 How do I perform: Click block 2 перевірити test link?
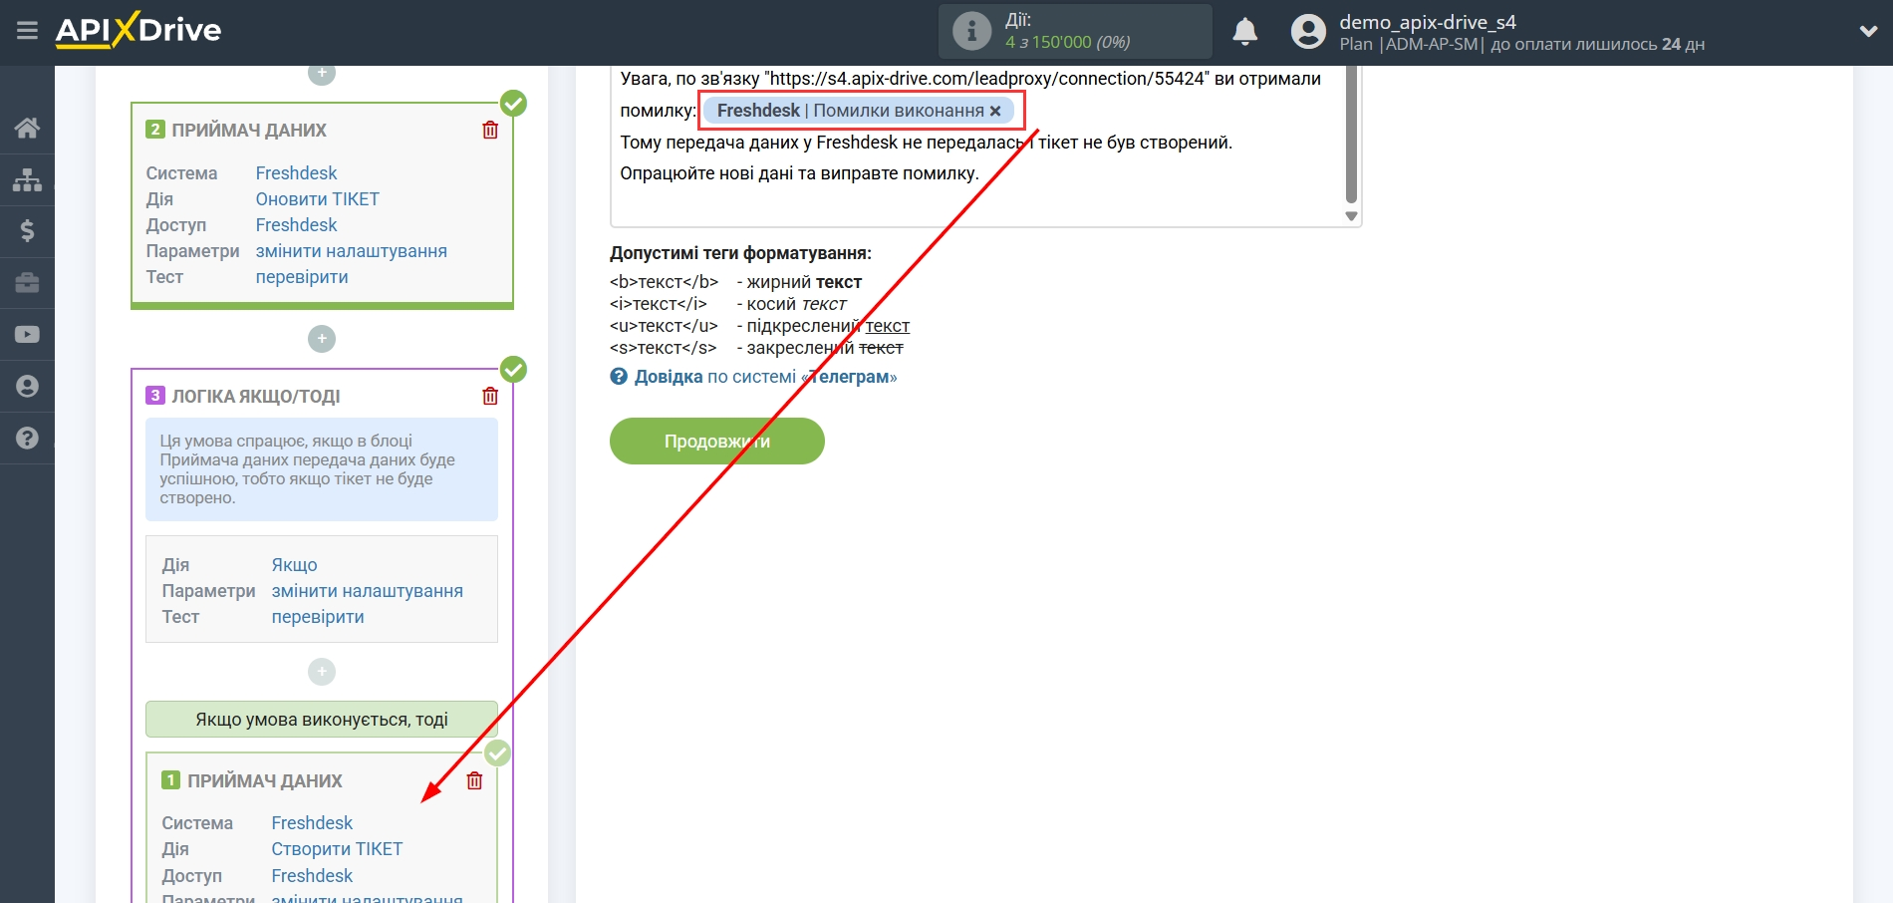(x=302, y=277)
